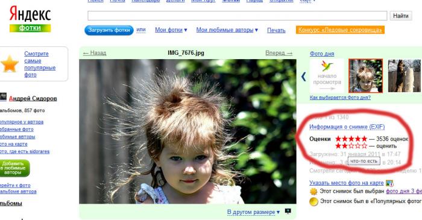Screen dimensions: 422x220
Task: Click the Яндекс logo
Action: tap(30, 14)
